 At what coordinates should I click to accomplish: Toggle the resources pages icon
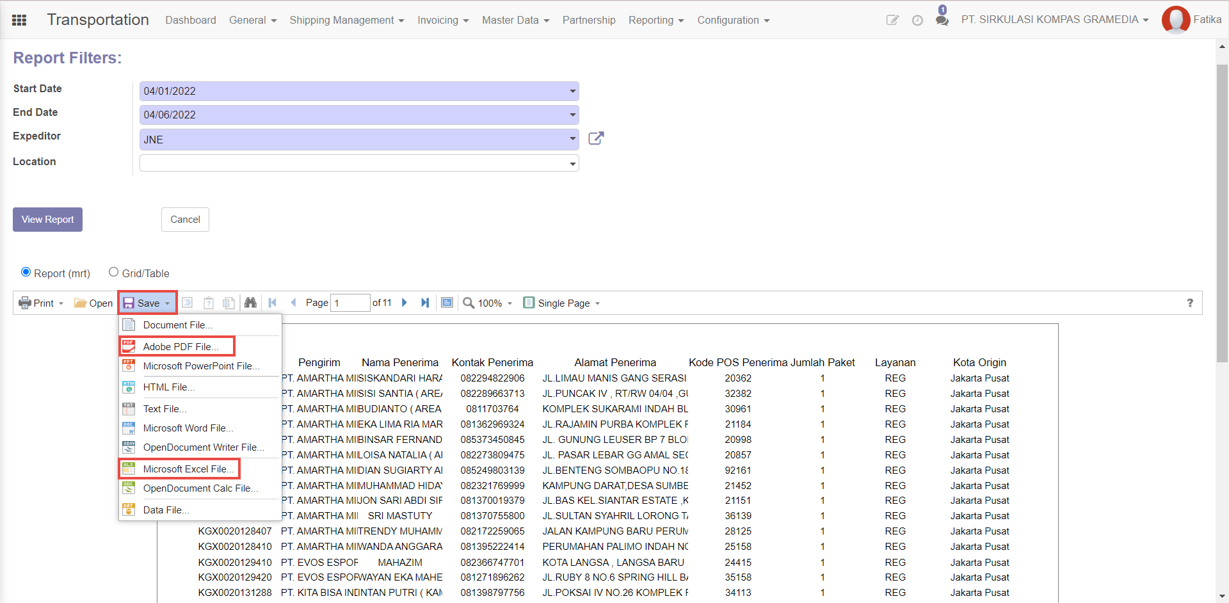tap(229, 303)
